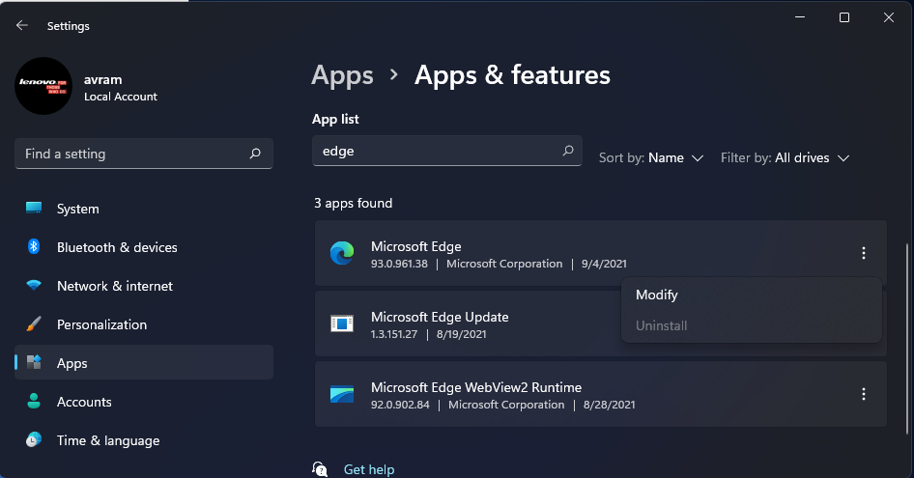The height and width of the screenshot is (478, 914).
Task: Click the Get help headset icon
Action: (x=321, y=469)
